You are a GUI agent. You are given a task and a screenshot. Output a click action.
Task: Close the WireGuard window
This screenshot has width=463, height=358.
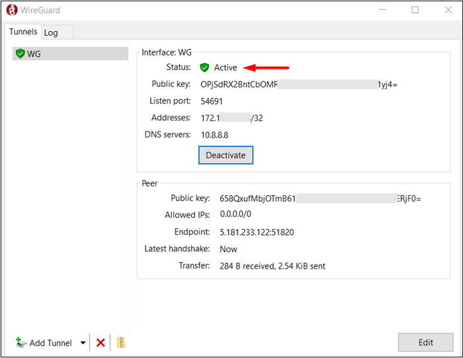point(448,10)
